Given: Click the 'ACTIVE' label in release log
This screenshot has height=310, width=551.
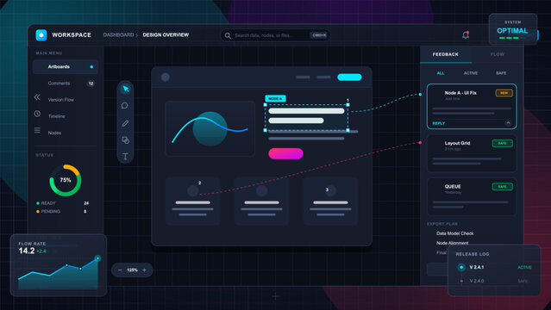Looking at the screenshot, I should tap(524, 267).
